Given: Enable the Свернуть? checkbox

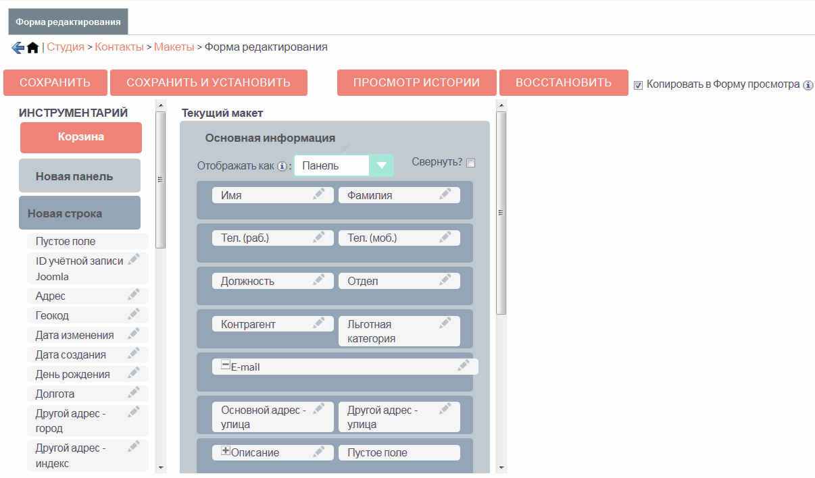Looking at the screenshot, I should (470, 163).
